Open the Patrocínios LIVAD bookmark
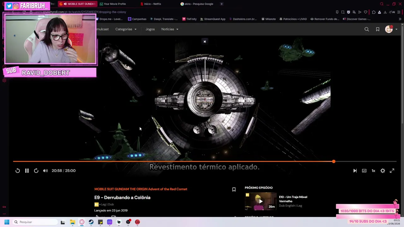This screenshot has height=227, width=404. (293, 19)
